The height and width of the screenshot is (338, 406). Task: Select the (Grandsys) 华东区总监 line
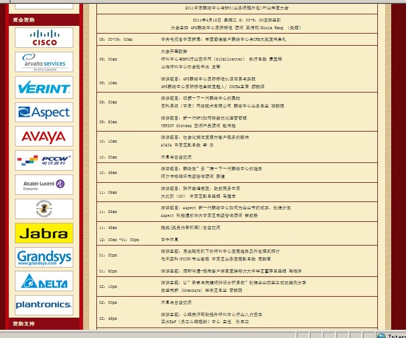tap(202, 290)
